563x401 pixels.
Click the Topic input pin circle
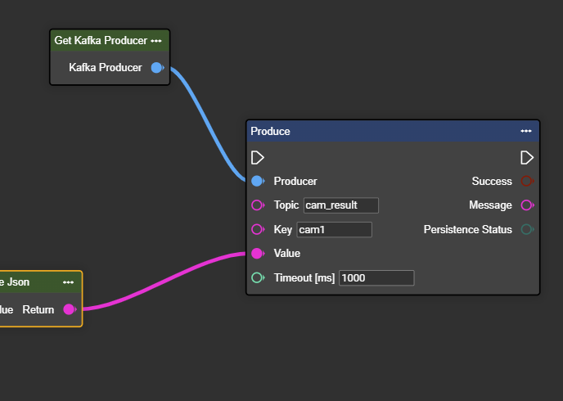point(257,205)
